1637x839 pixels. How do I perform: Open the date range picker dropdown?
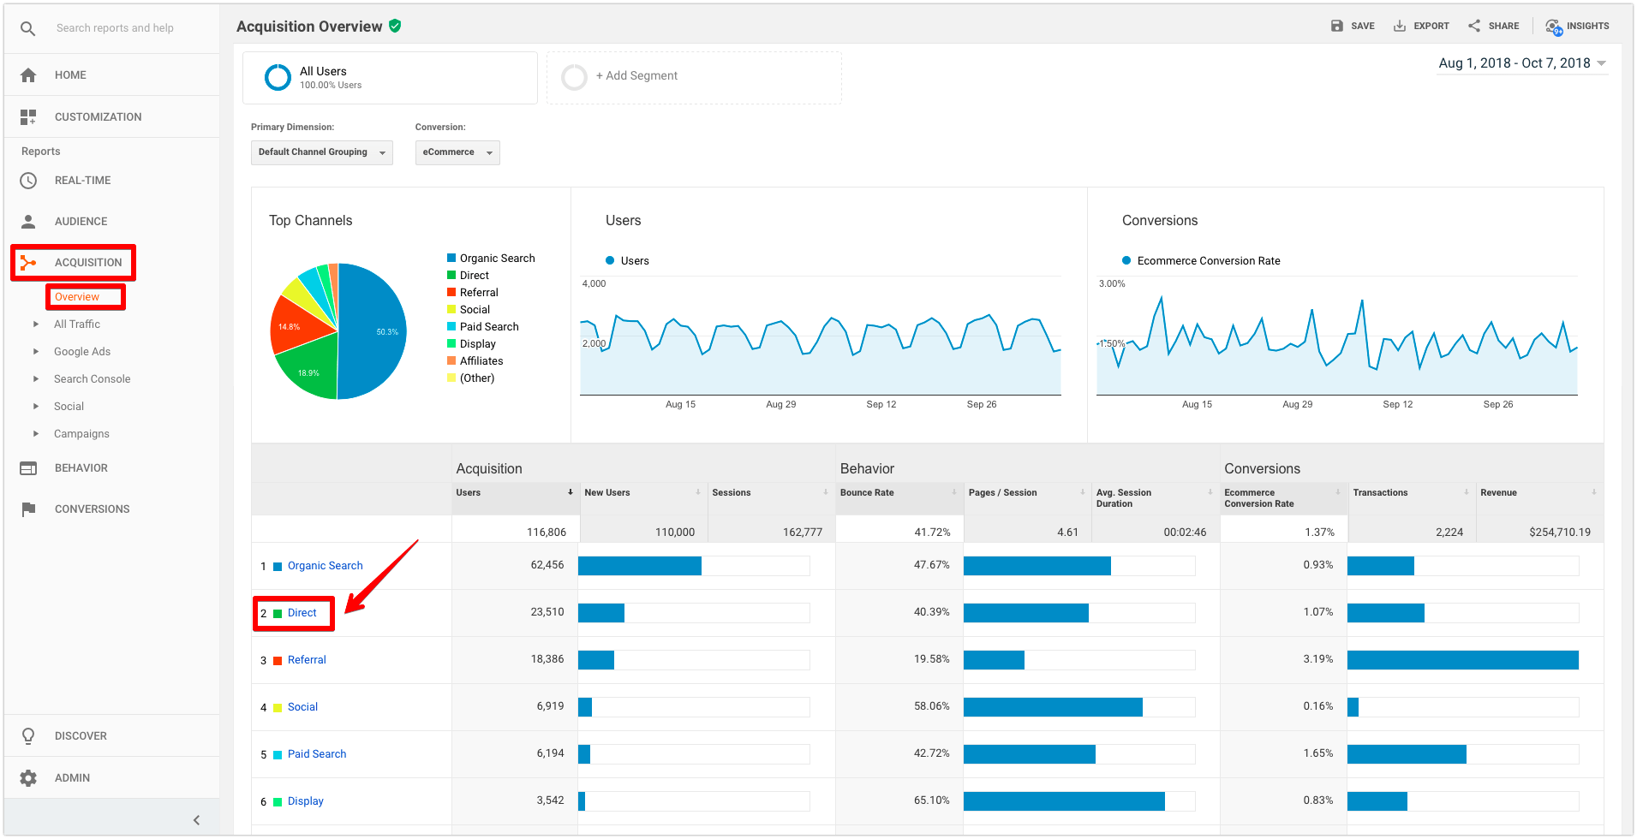tap(1522, 63)
